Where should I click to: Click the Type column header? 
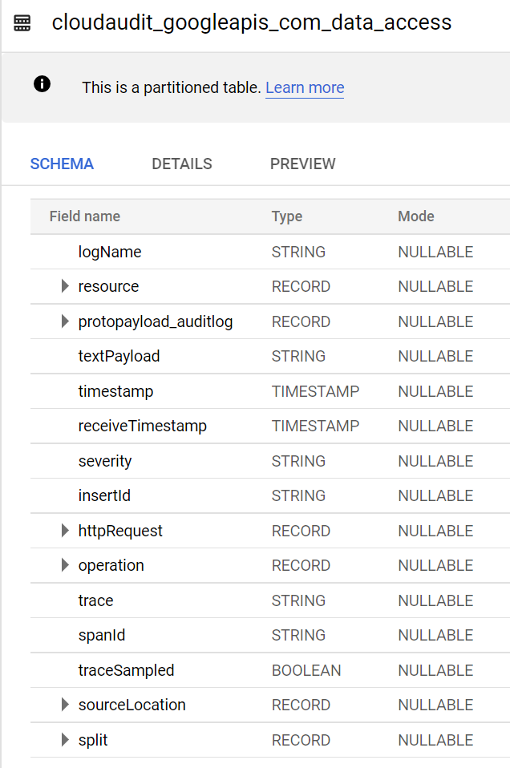point(286,216)
